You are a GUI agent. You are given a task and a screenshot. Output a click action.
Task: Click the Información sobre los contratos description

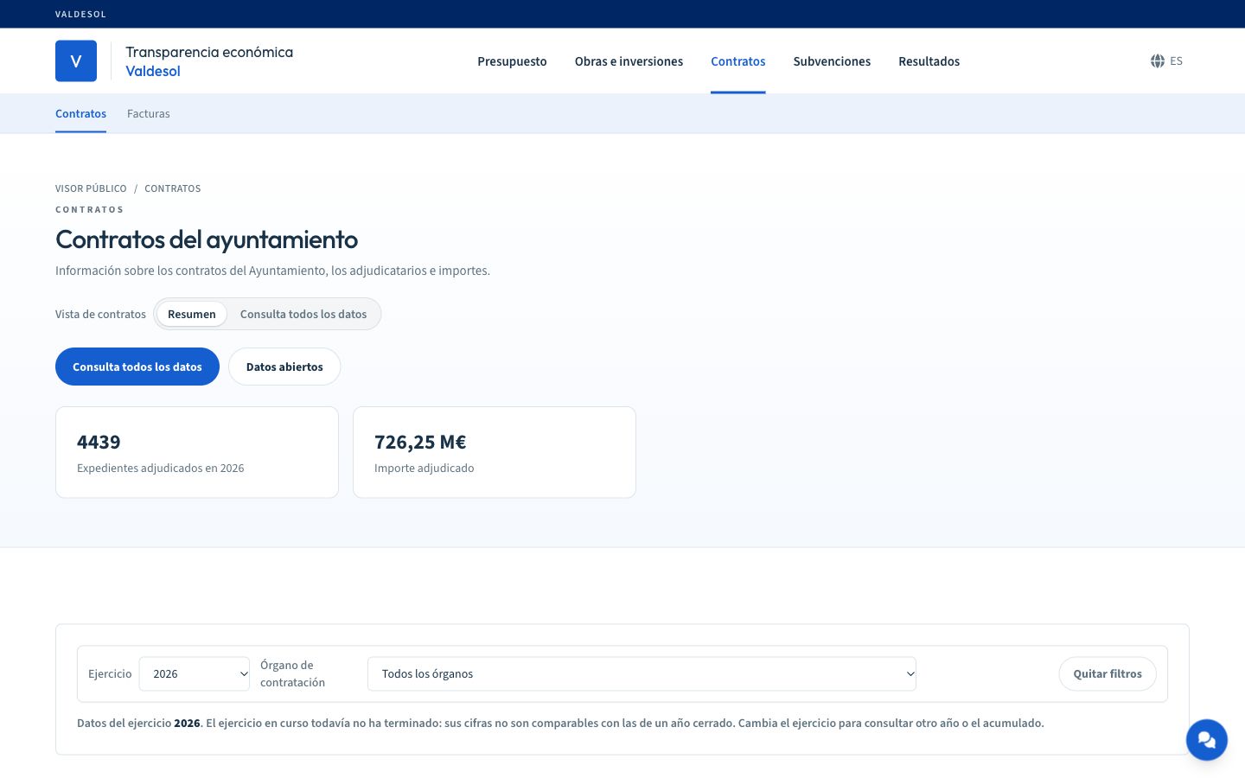(272, 271)
